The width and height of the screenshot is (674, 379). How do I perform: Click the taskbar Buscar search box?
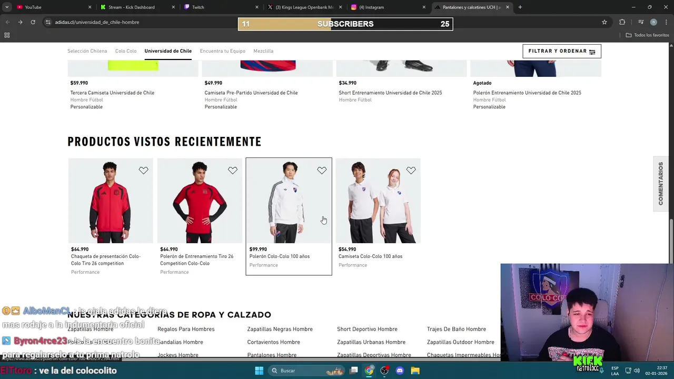point(308,371)
